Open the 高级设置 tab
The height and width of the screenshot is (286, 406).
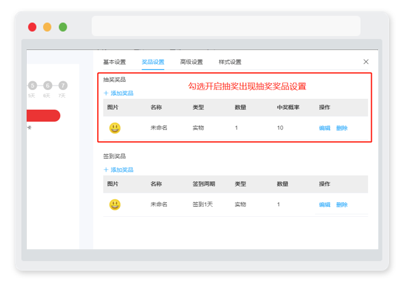tap(192, 62)
